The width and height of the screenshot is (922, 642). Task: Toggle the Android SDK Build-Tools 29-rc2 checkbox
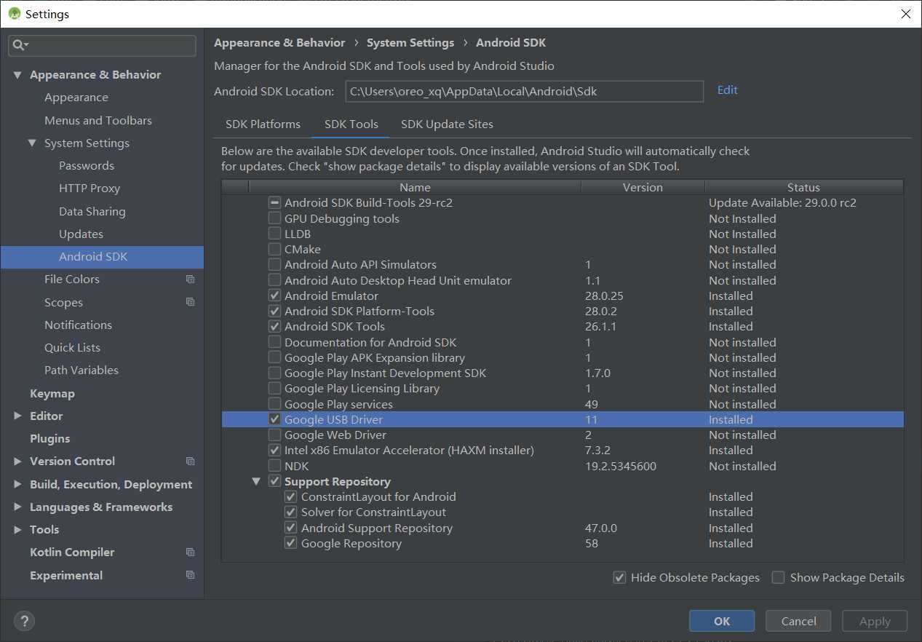click(x=274, y=203)
